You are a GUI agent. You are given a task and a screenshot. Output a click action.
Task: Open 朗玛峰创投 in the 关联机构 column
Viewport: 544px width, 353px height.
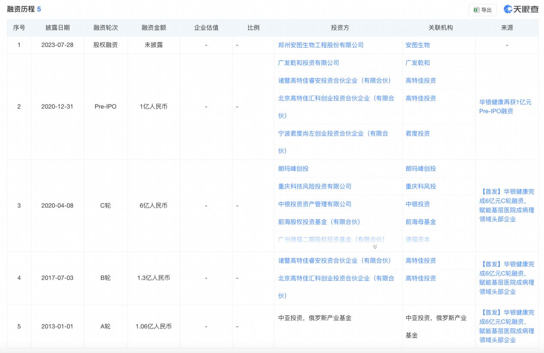(420, 168)
